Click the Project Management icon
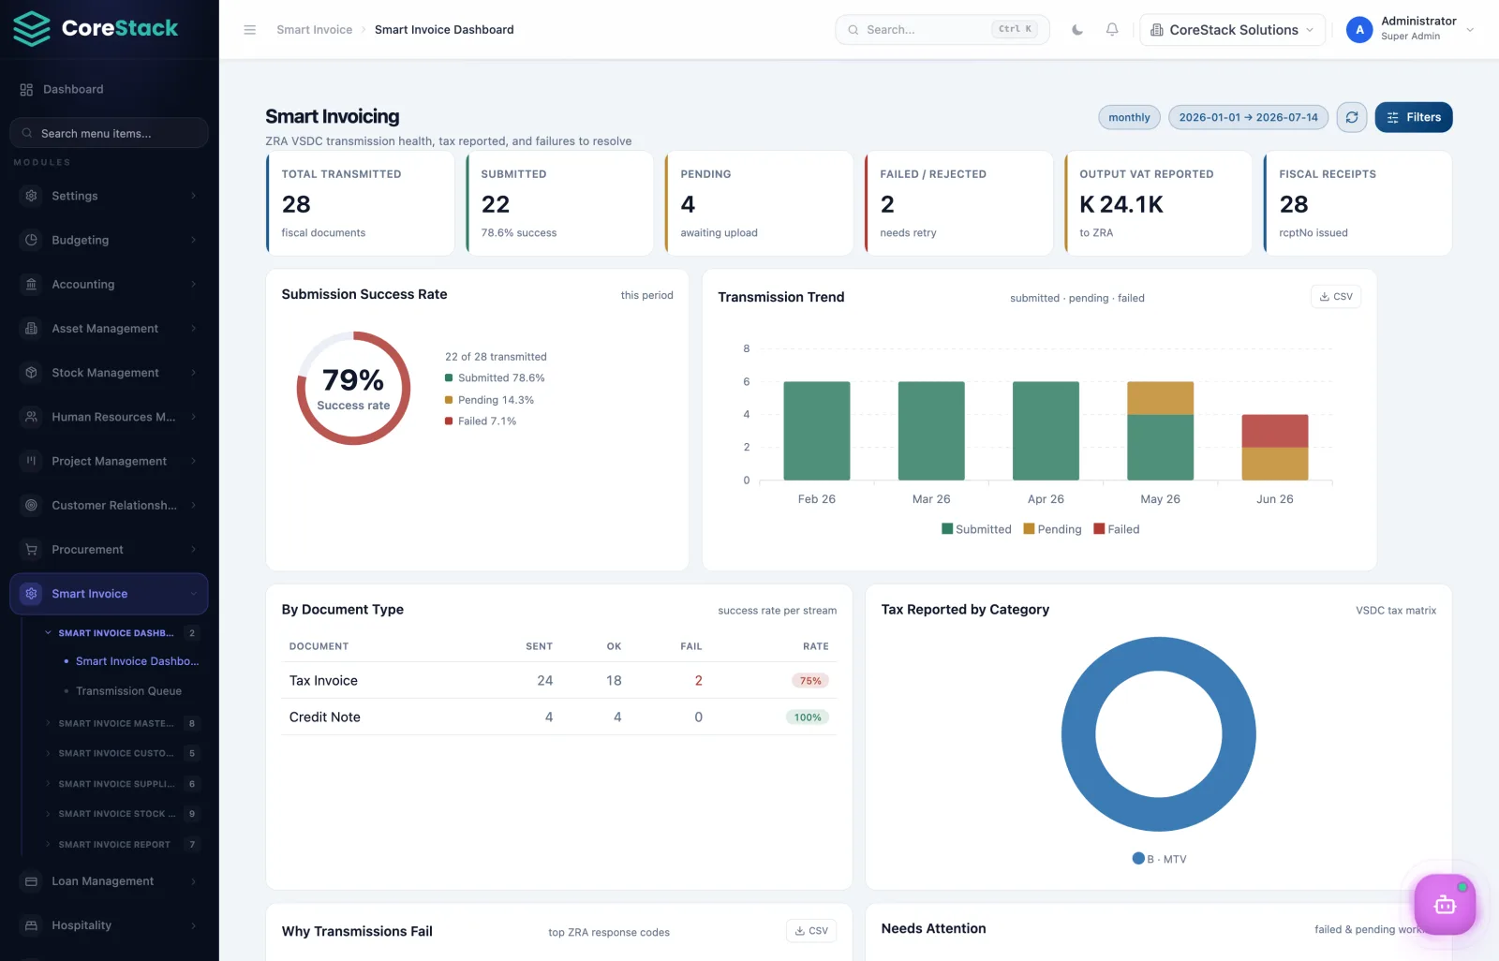1499x961 pixels. 32,461
